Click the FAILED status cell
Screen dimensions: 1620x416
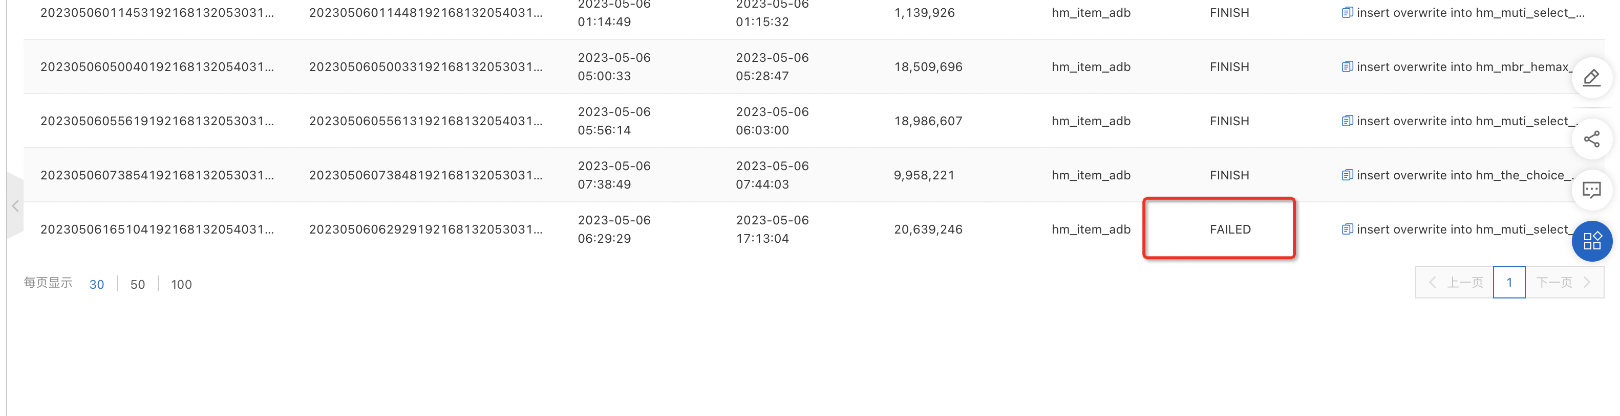(x=1230, y=229)
